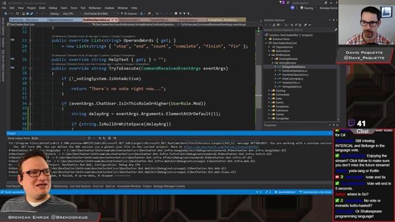This screenshot has height=222, width=395.
Task: Click the Properties panel title
Action: (x=270, y=125)
